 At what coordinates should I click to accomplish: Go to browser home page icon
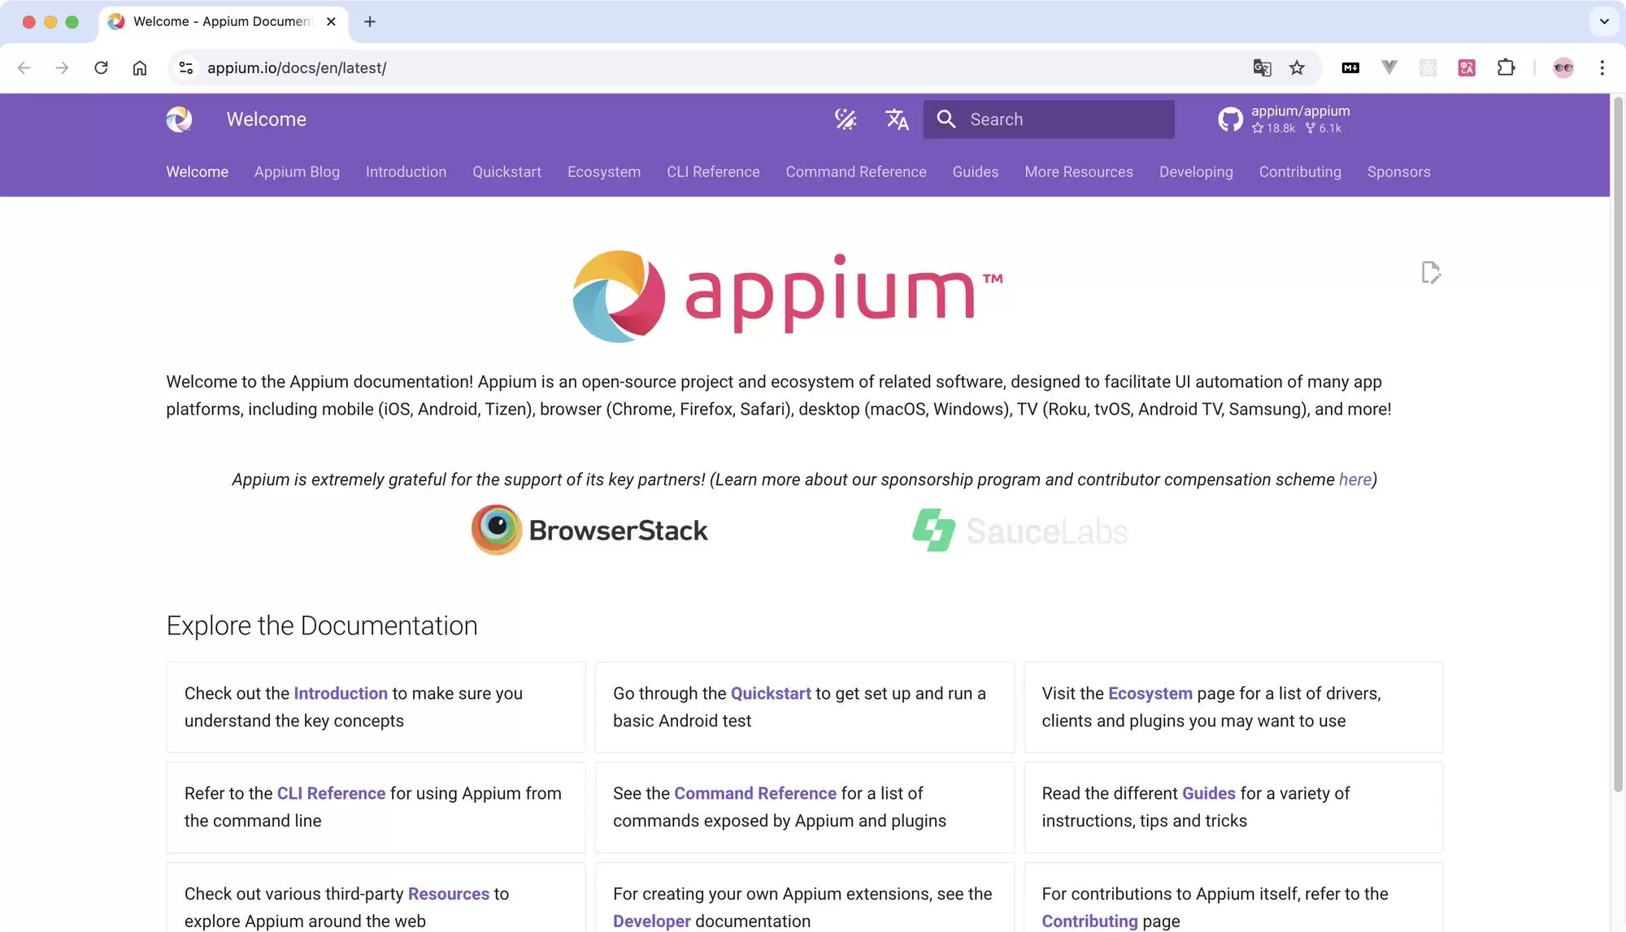[140, 68]
